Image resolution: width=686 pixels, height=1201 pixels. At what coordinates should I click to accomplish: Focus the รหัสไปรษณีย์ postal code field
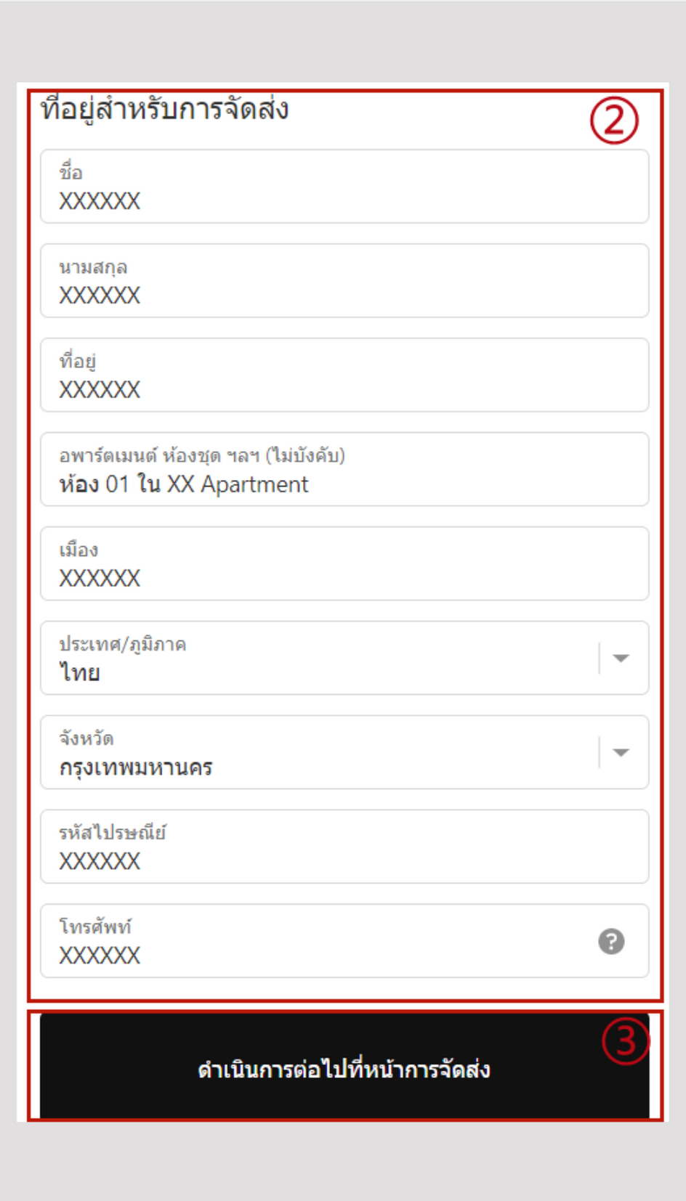click(x=344, y=847)
